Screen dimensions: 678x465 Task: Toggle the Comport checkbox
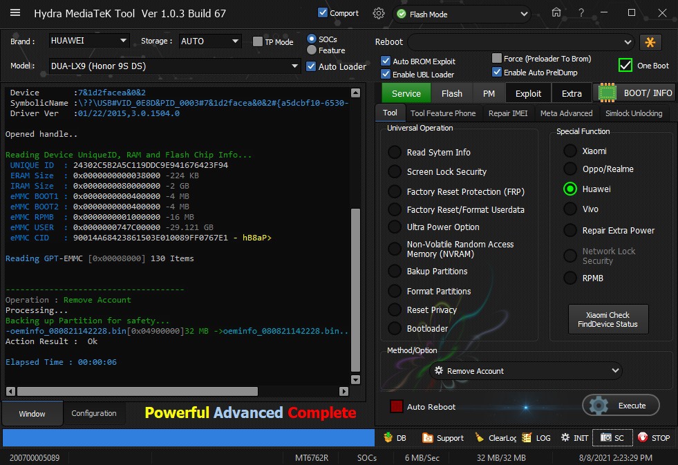click(x=322, y=12)
